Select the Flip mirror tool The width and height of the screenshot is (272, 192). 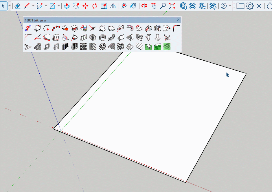coord(113,6)
